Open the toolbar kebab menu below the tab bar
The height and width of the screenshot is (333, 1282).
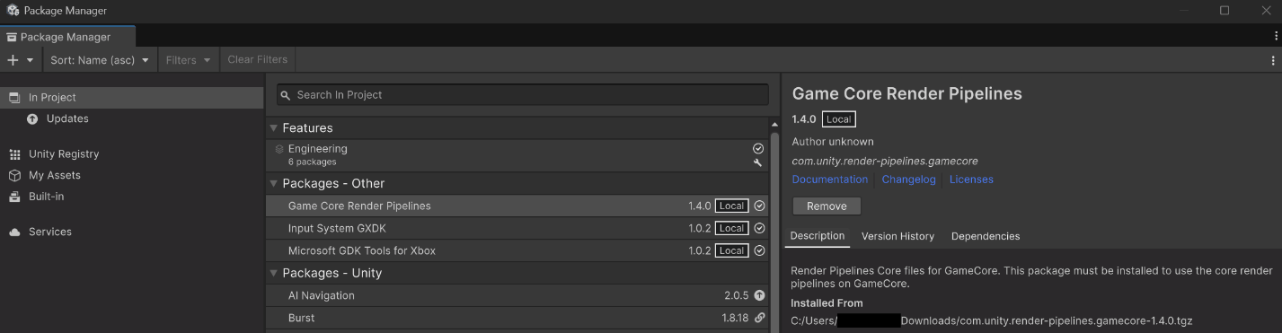click(1273, 60)
